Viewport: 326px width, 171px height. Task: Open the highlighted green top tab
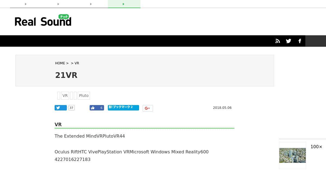pyautogui.click(x=124, y=4)
